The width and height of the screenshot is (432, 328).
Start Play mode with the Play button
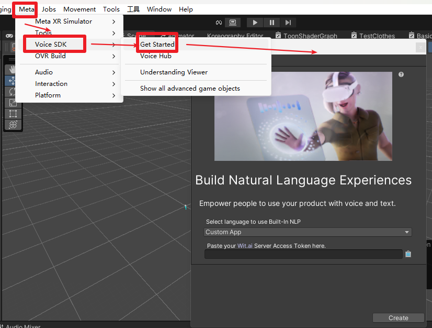[x=255, y=23]
